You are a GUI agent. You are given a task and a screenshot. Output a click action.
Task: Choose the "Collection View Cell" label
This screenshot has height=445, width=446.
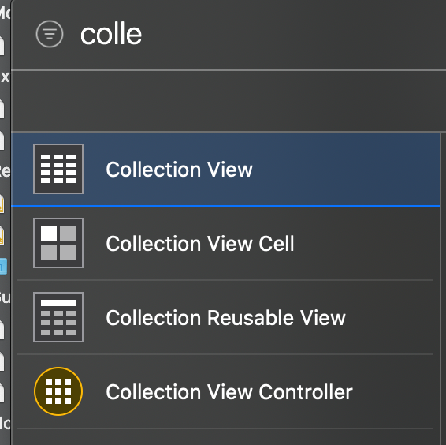pyautogui.click(x=200, y=244)
